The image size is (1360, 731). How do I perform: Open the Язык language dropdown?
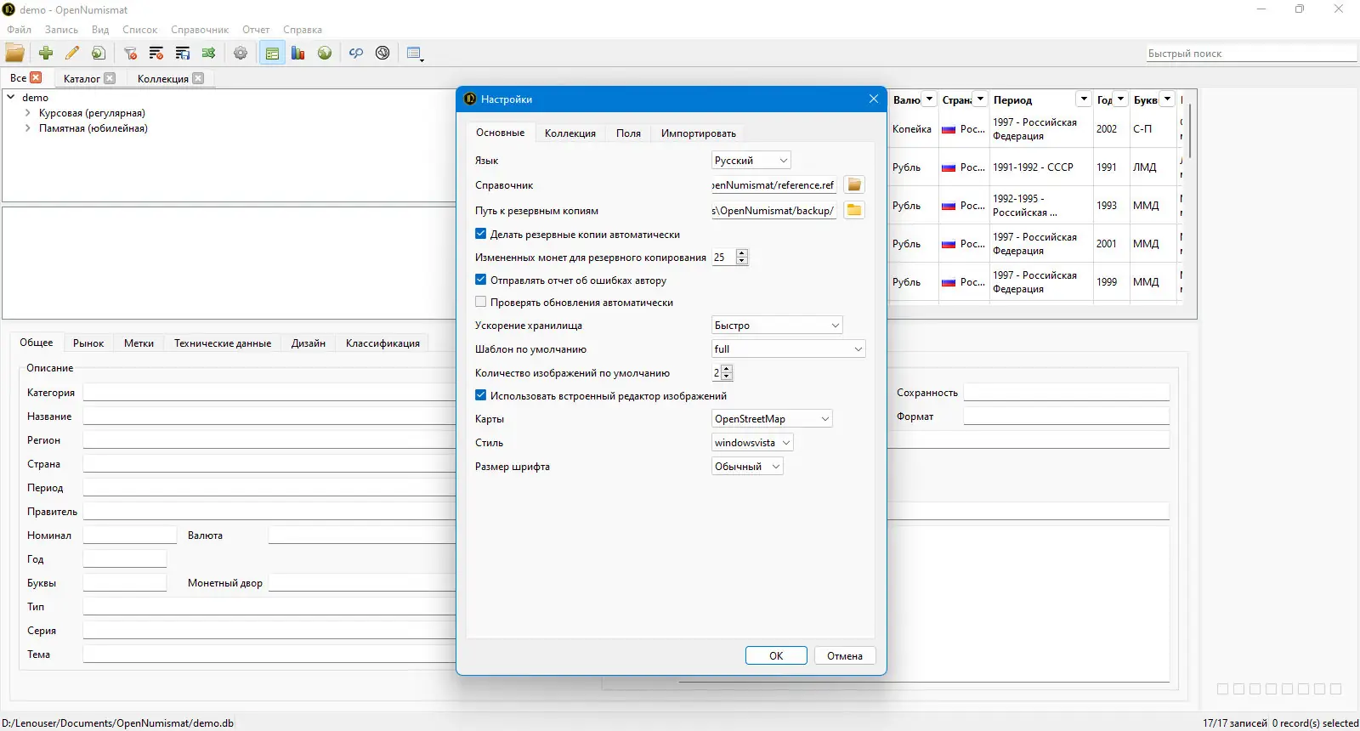click(x=751, y=160)
